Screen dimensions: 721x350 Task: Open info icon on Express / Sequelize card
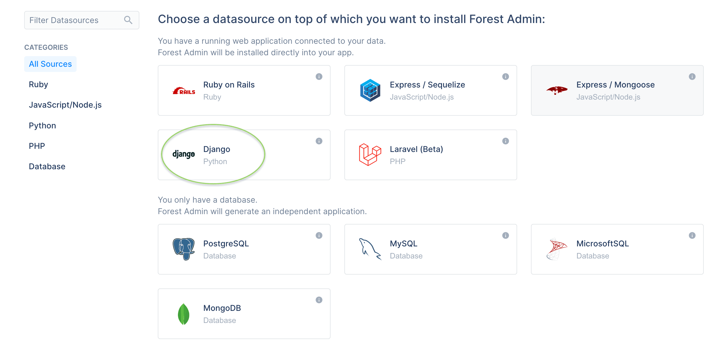(506, 77)
